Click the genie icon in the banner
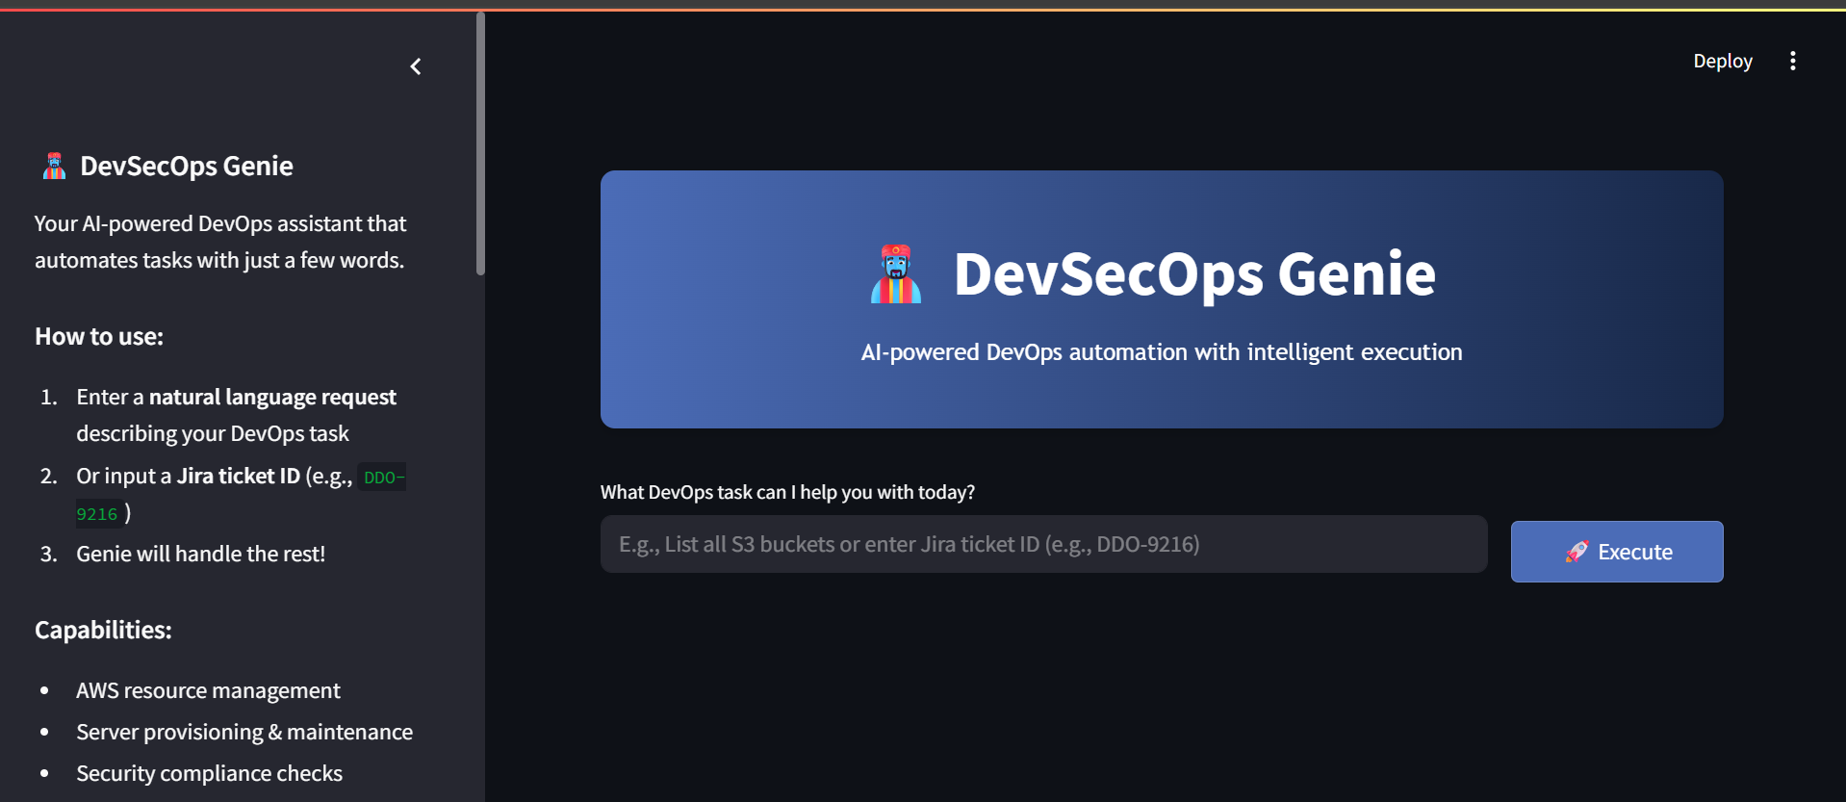The width and height of the screenshot is (1846, 802). click(x=896, y=274)
